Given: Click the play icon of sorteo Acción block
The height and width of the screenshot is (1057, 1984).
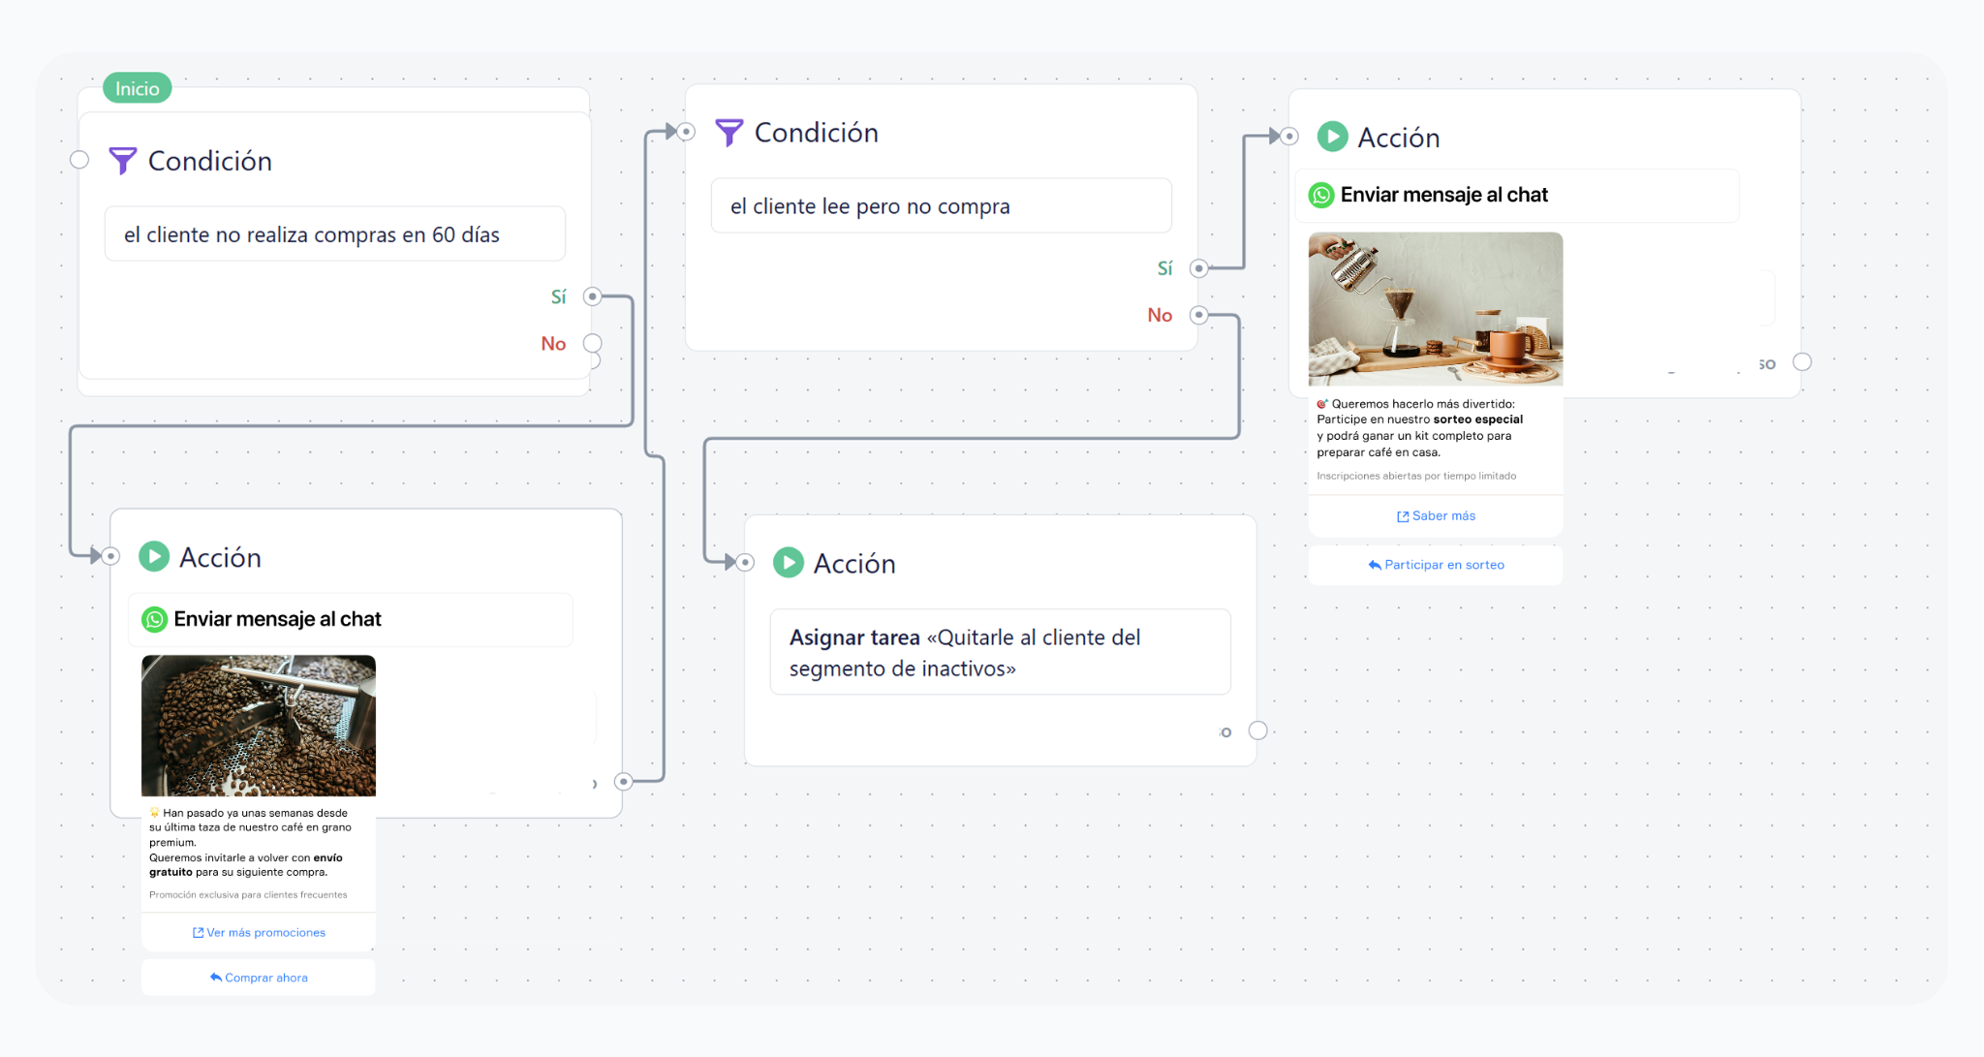Looking at the screenshot, I should [1332, 137].
